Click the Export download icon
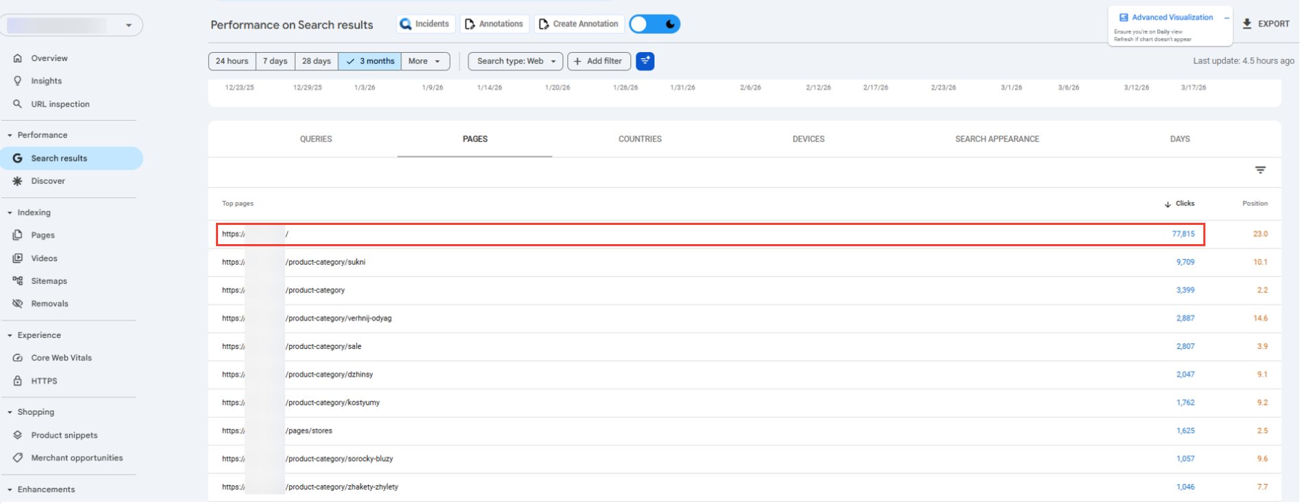 tap(1247, 23)
